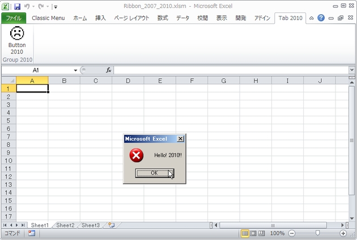Screen dimensions: 357x240
Task: Open the Undo history dropdown arrow
Action: click(x=33, y=6)
